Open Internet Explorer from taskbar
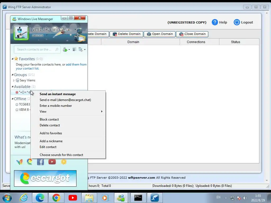Image resolution: width=271 pixels, height=203 pixels. coord(24,198)
